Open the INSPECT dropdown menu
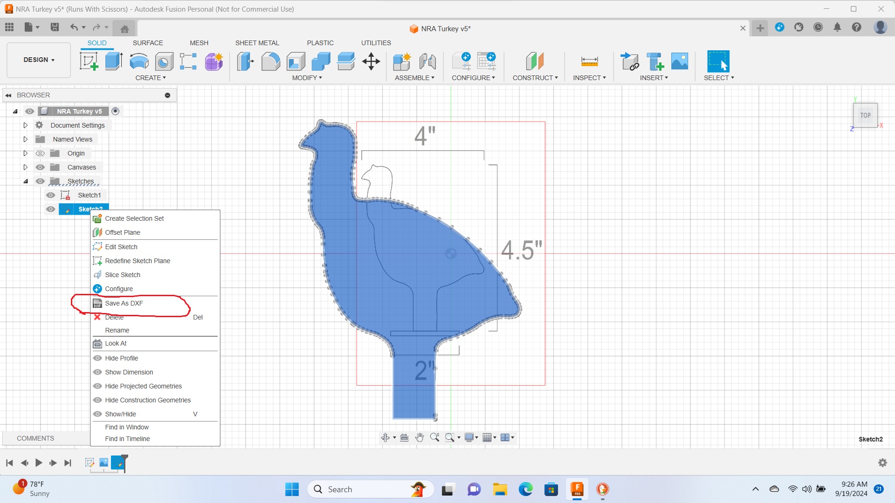This screenshot has height=503, width=895. (589, 78)
